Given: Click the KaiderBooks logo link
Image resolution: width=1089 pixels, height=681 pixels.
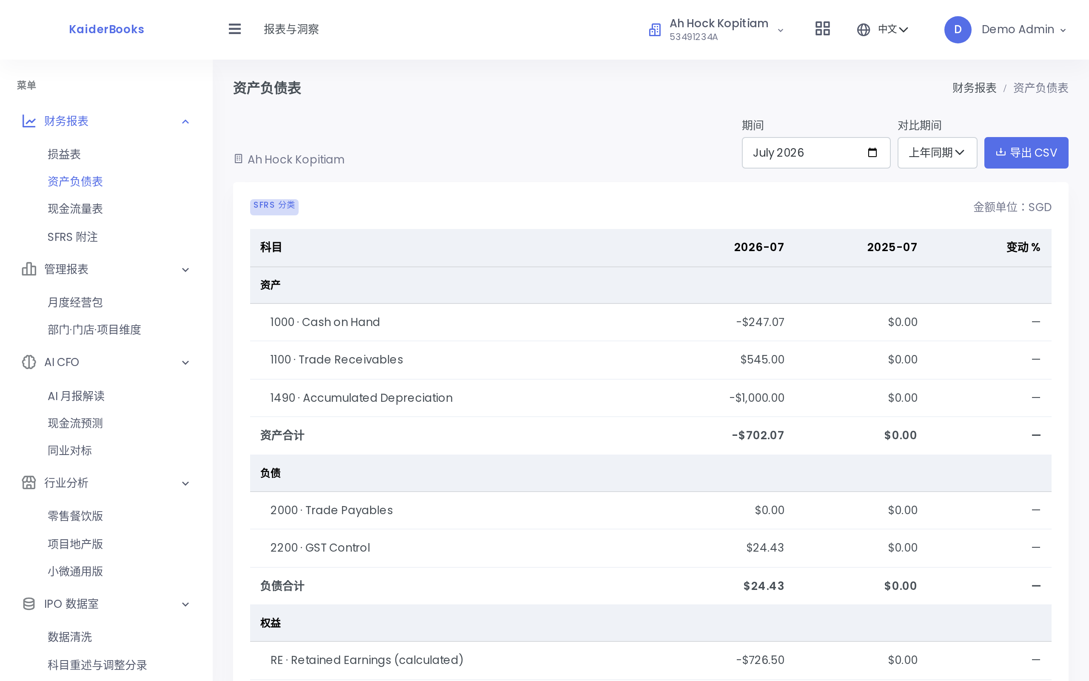Looking at the screenshot, I should [x=107, y=29].
